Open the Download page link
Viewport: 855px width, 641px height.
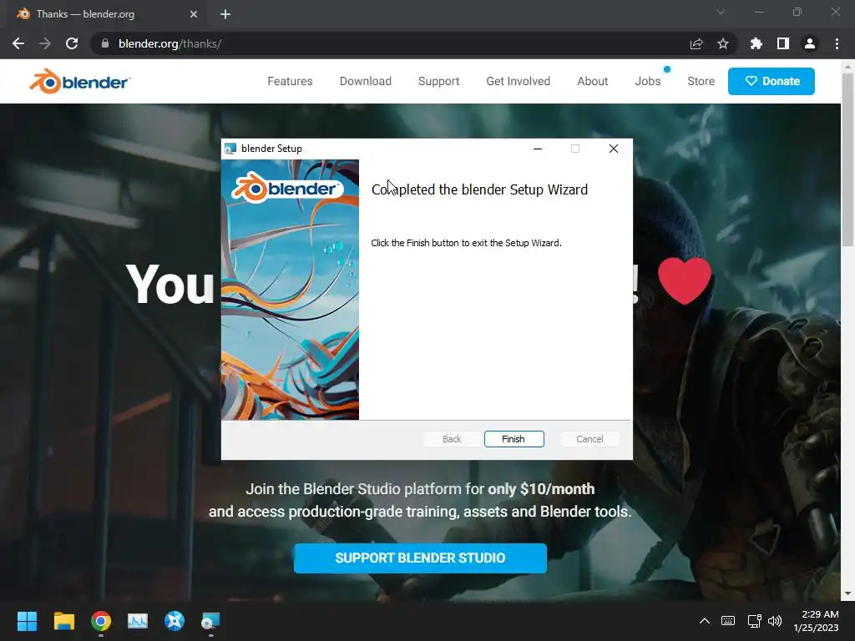(x=366, y=81)
